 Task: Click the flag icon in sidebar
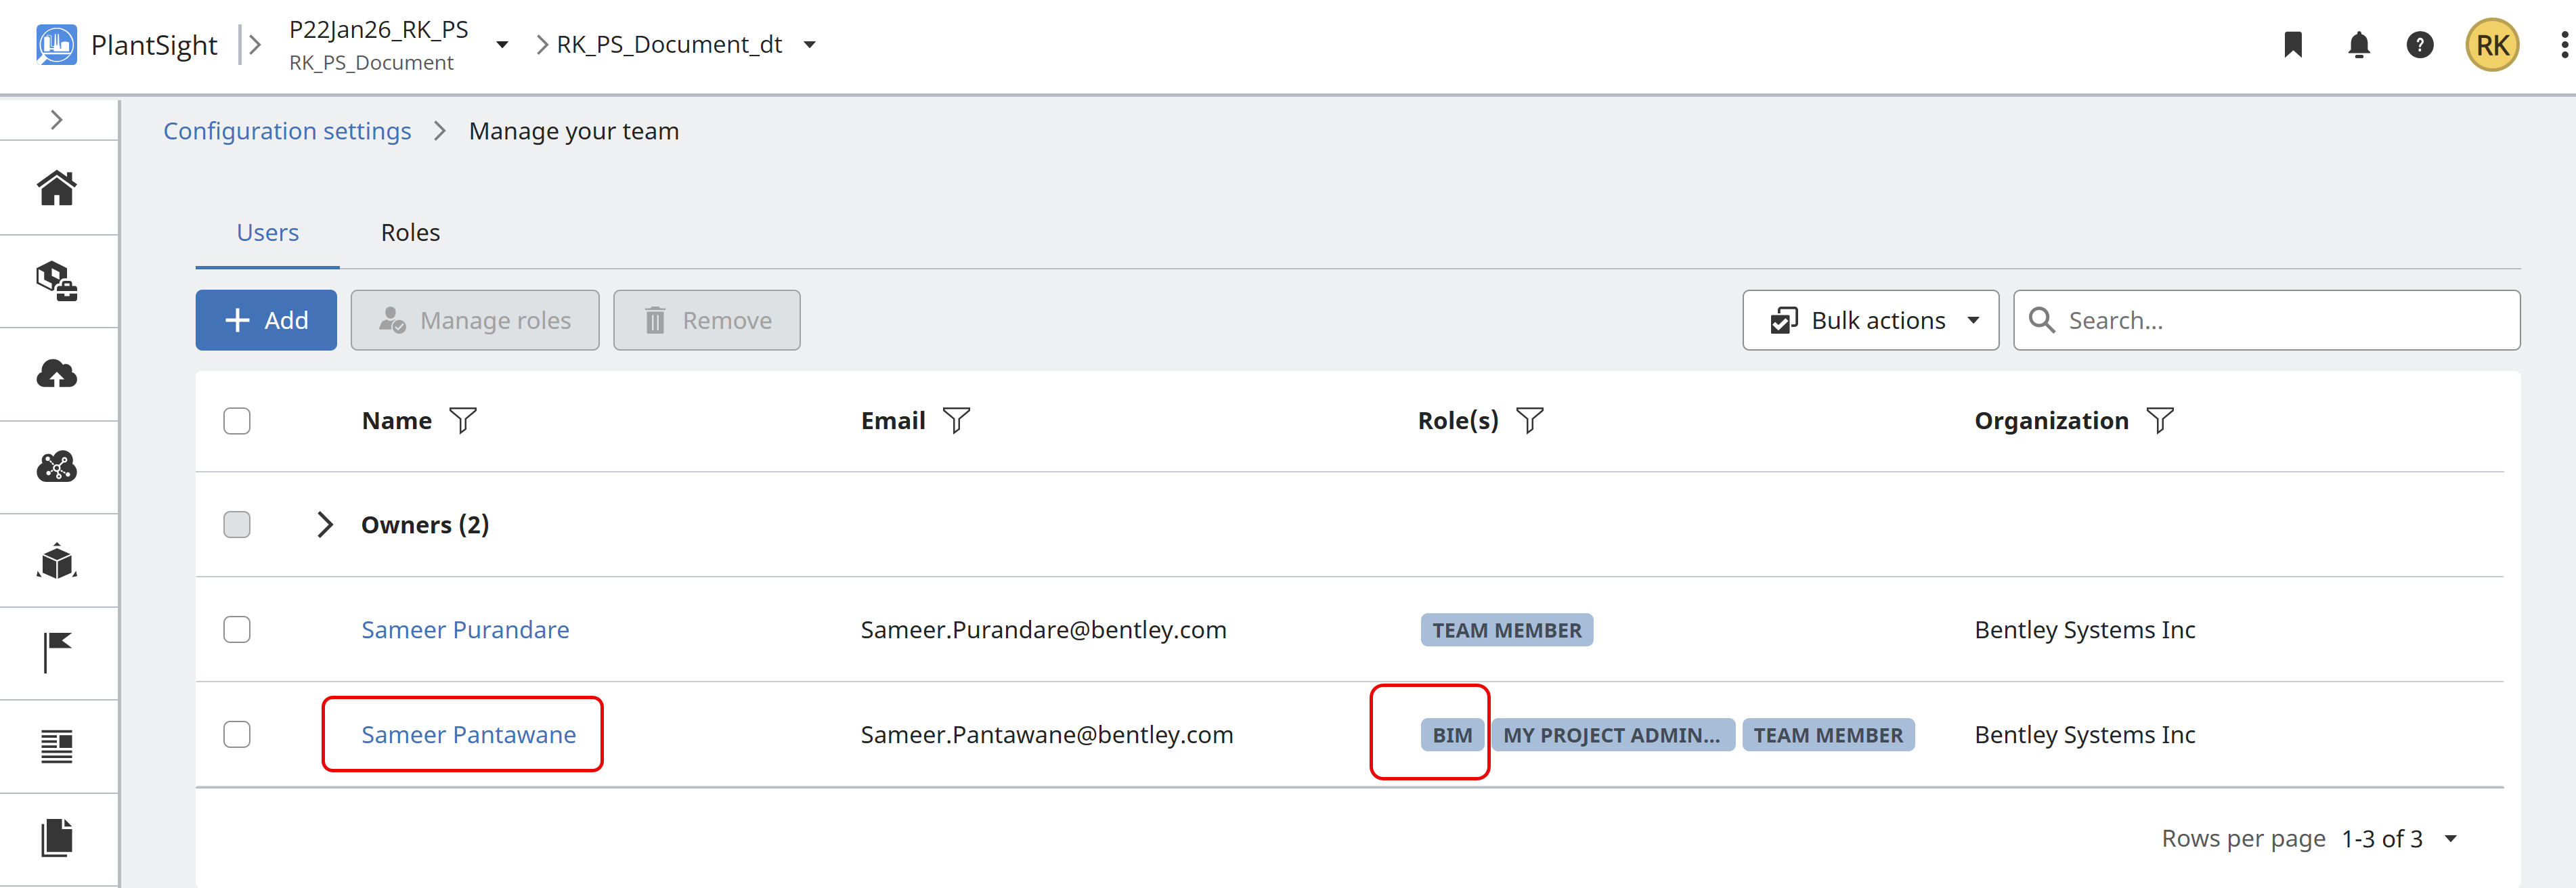pos(57,653)
